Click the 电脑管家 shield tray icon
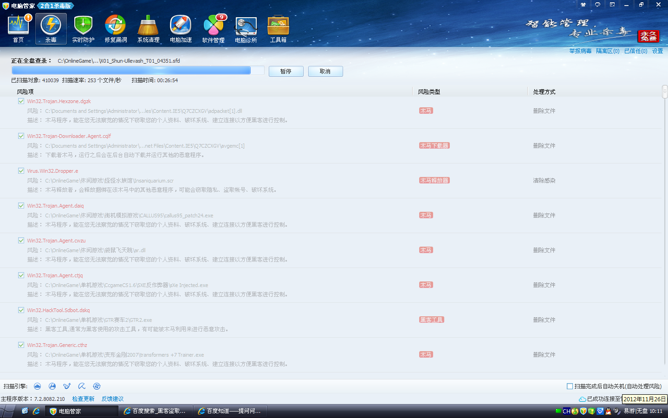Viewport: 668px width, 418px height. 584,411
